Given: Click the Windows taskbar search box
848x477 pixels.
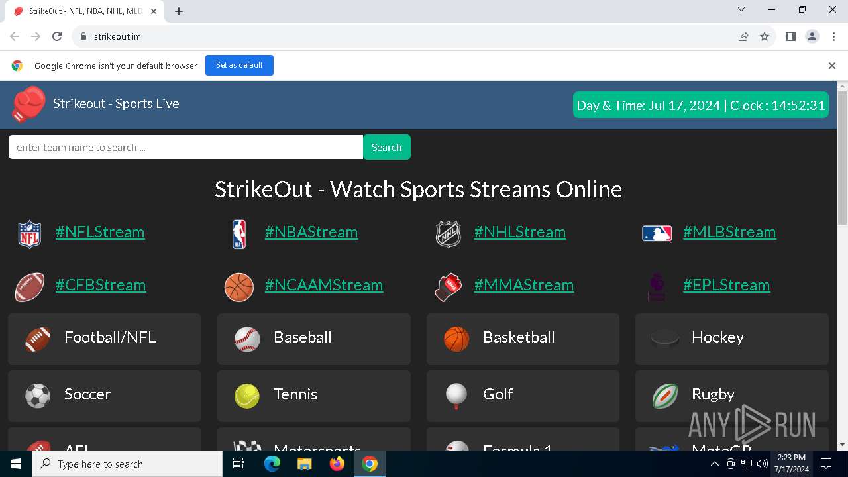Looking at the screenshot, I should click(127, 464).
